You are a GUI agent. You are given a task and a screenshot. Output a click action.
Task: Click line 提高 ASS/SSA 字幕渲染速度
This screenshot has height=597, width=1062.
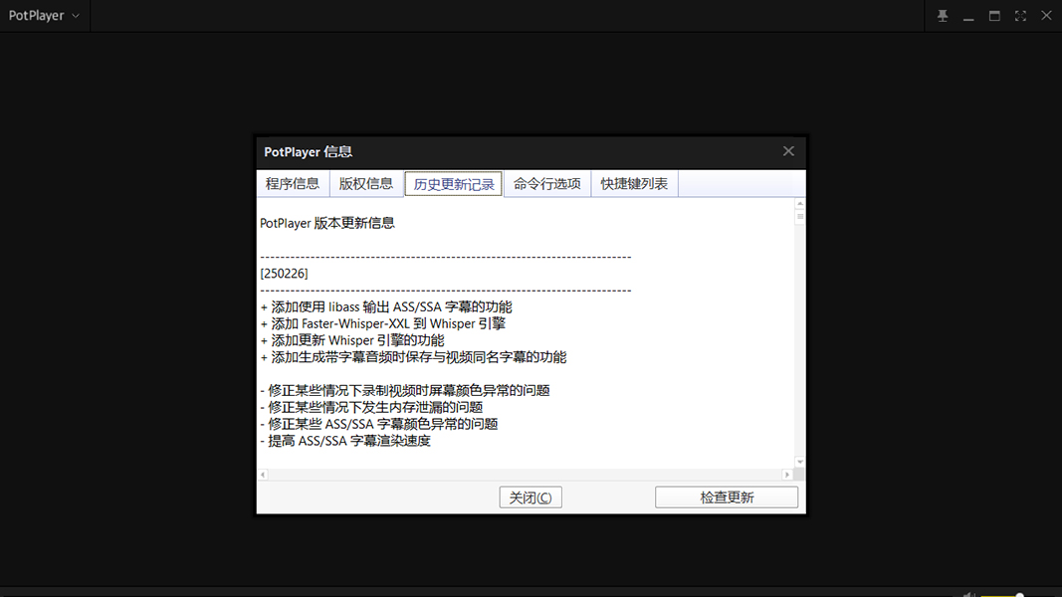pyautogui.click(x=345, y=442)
